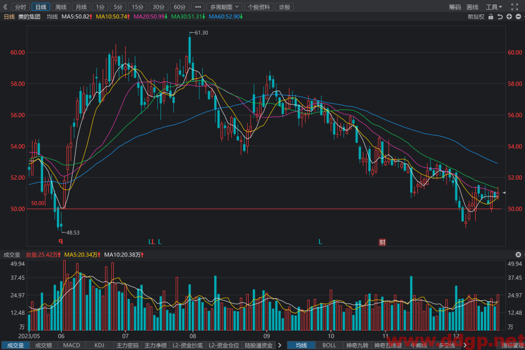Screen dimensions: 525x350
Task: Switch to 5分 five-minute chart
Action: tap(118, 7)
